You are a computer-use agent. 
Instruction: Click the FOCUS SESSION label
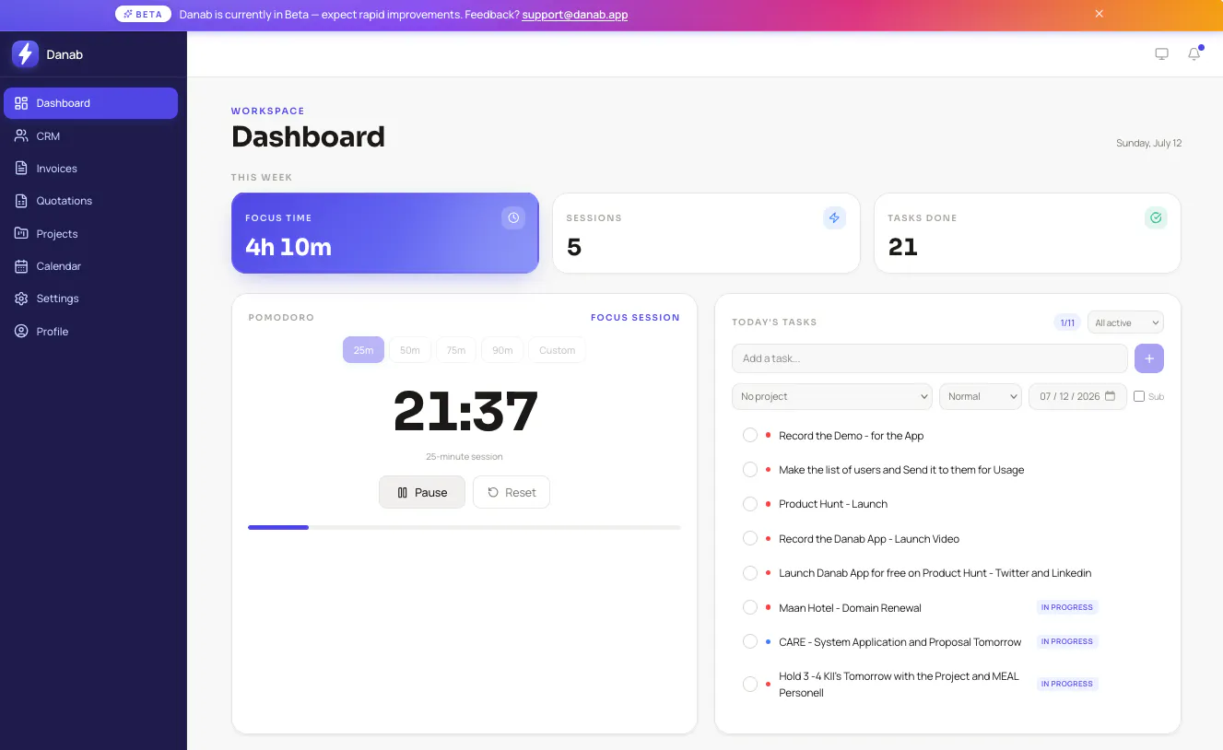coord(635,317)
